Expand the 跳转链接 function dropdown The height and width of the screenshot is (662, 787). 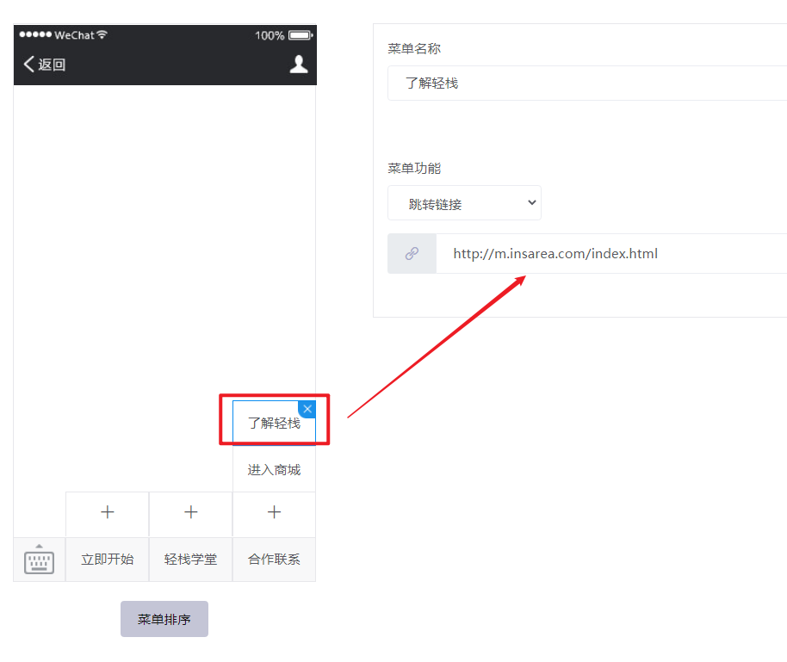pyautogui.click(x=464, y=203)
